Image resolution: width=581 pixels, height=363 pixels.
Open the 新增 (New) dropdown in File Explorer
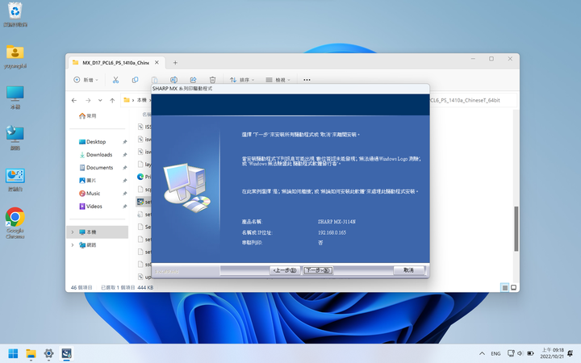[x=86, y=80]
